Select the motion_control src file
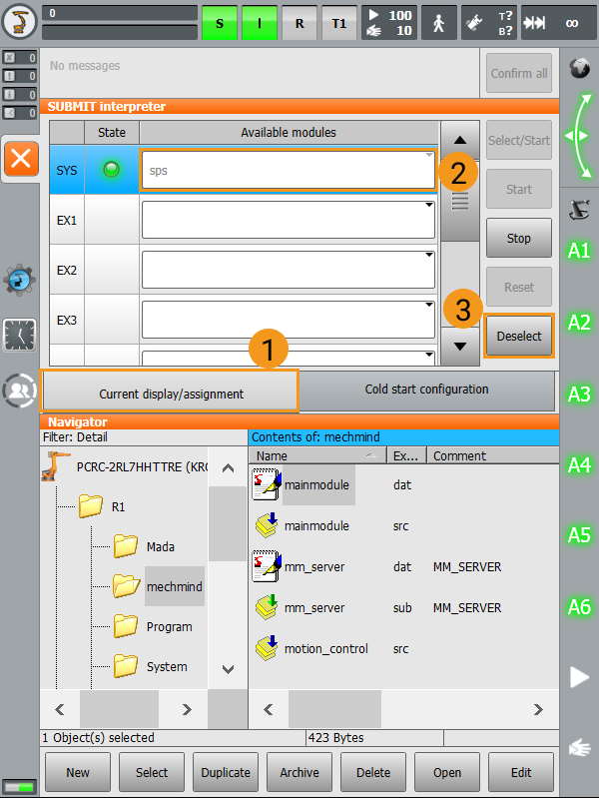 pyautogui.click(x=325, y=649)
